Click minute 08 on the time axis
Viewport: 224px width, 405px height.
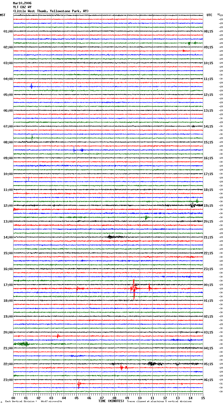114,398
